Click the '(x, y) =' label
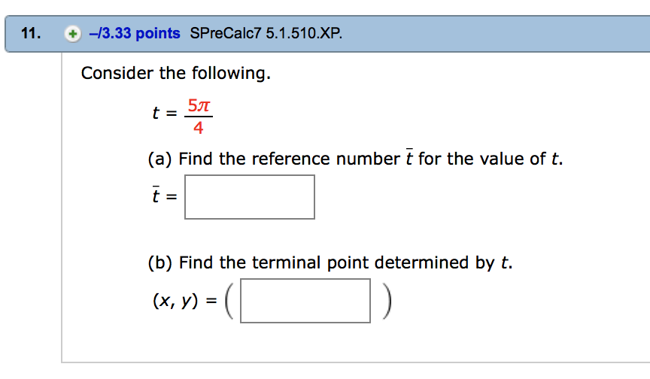This screenshot has width=650, height=379. point(184,301)
